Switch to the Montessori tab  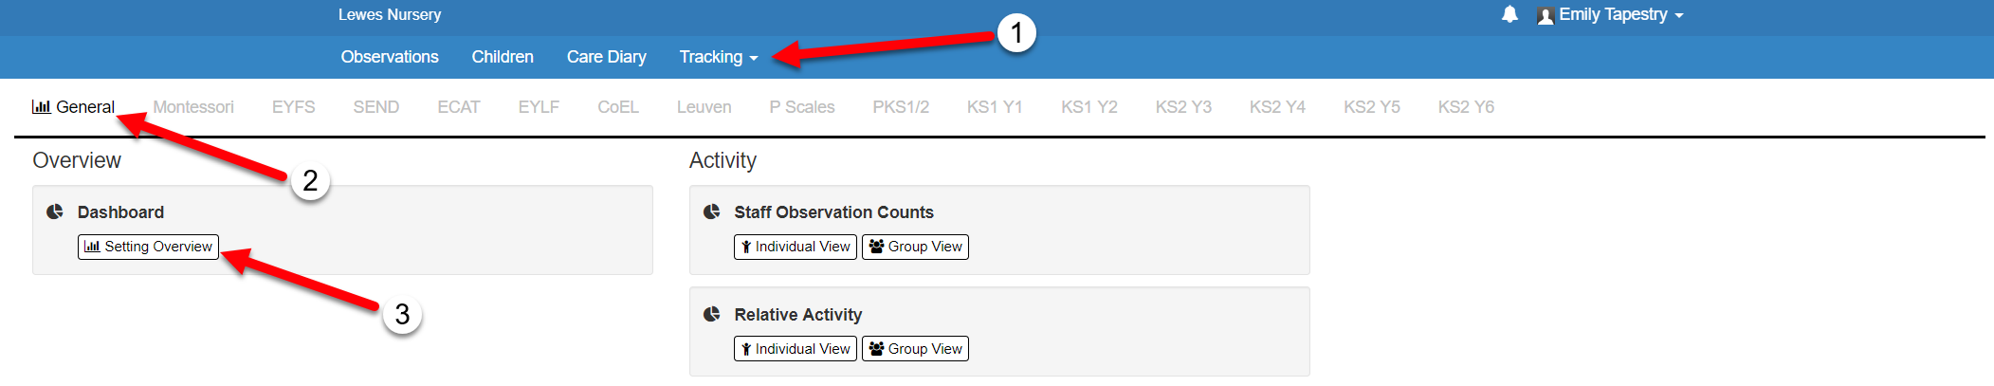pyautogui.click(x=193, y=107)
